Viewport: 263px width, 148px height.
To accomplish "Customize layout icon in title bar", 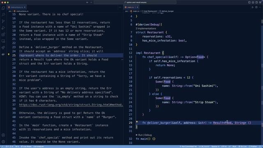I will tap(260, 2).
